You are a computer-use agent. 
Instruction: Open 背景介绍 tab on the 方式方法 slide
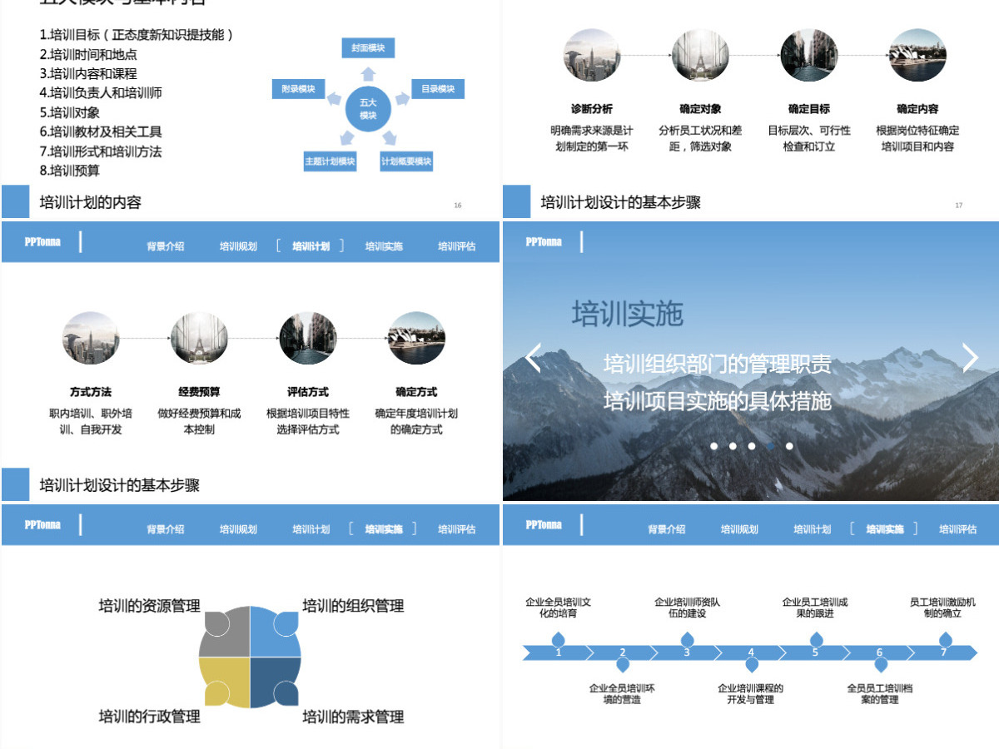[166, 246]
